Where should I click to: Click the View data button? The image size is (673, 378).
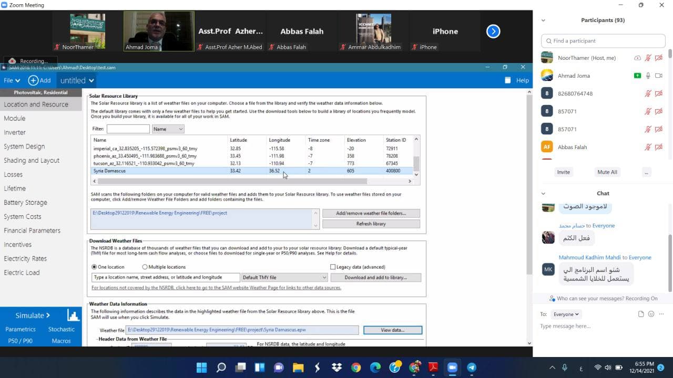click(392, 330)
